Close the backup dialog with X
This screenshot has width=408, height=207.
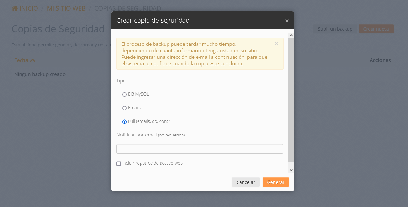pyautogui.click(x=287, y=21)
